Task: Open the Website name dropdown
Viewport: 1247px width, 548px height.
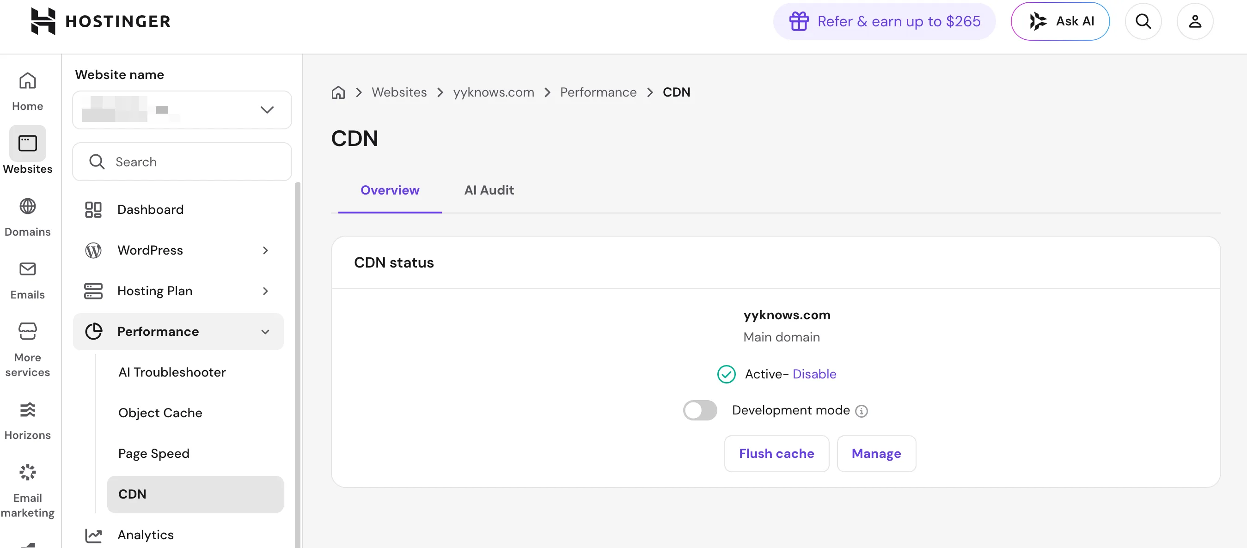Action: point(182,110)
